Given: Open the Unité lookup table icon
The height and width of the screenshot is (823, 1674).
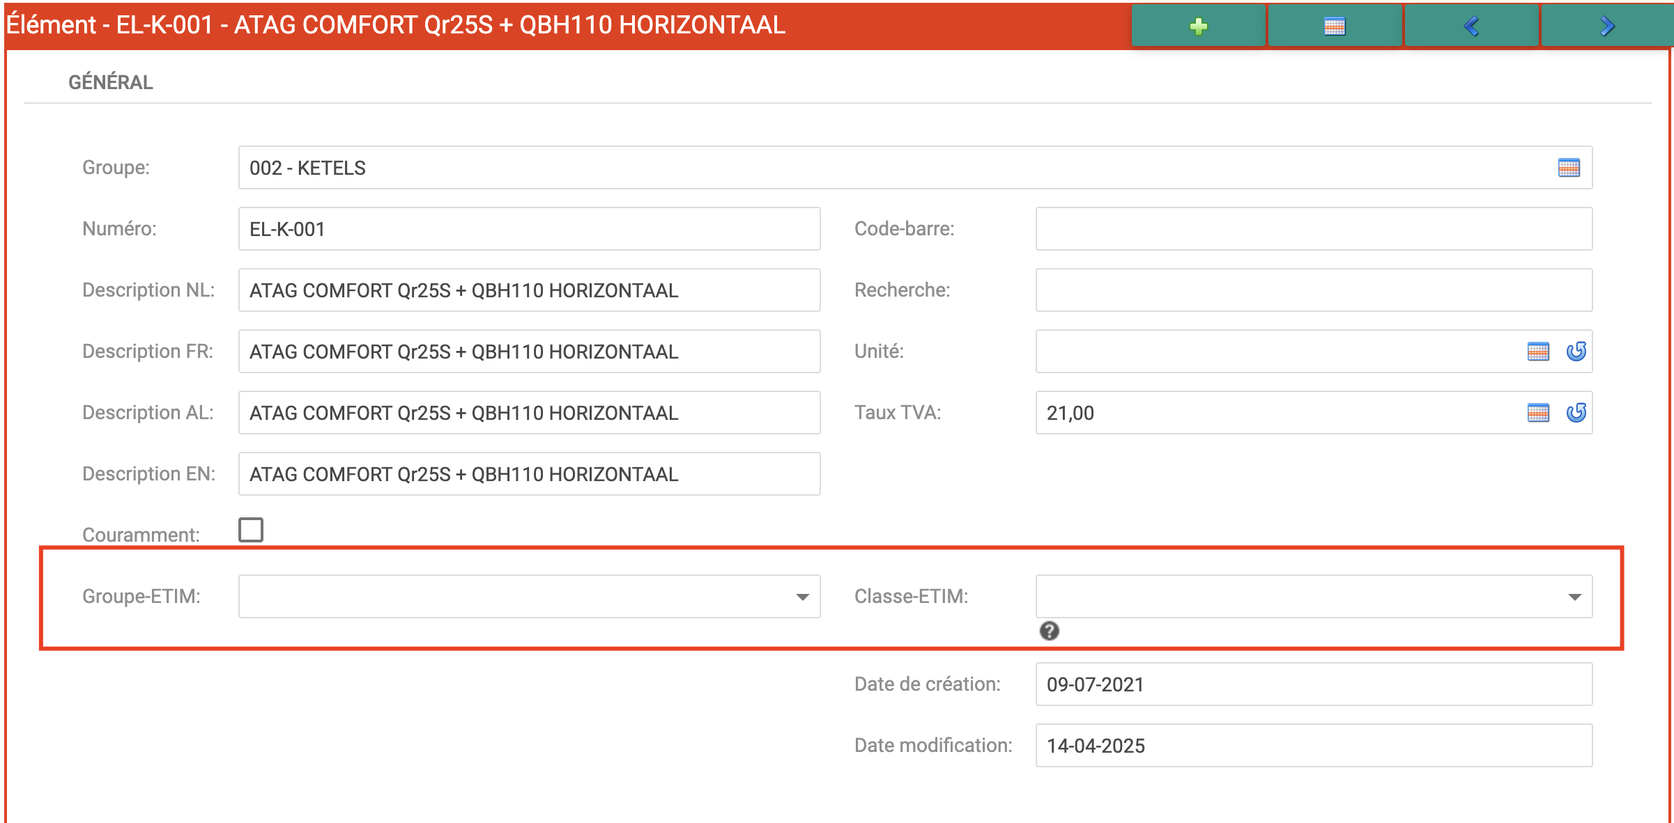Looking at the screenshot, I should pyautogui.click(x=1538, y=352).
